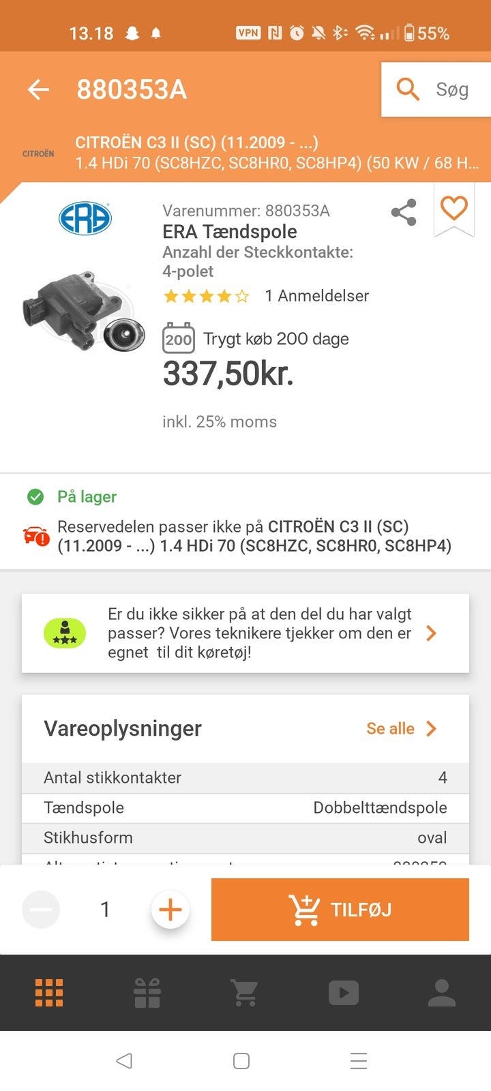Open the gift offers tab
Image resolution: width=491 pixels, height=1091 pixels.
[147, 993]
